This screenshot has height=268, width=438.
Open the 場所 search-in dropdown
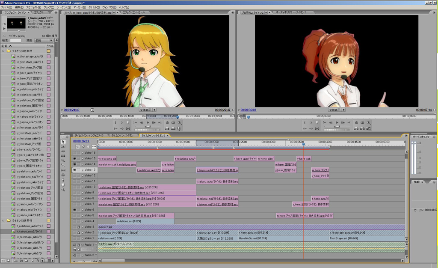coord(44,41)
